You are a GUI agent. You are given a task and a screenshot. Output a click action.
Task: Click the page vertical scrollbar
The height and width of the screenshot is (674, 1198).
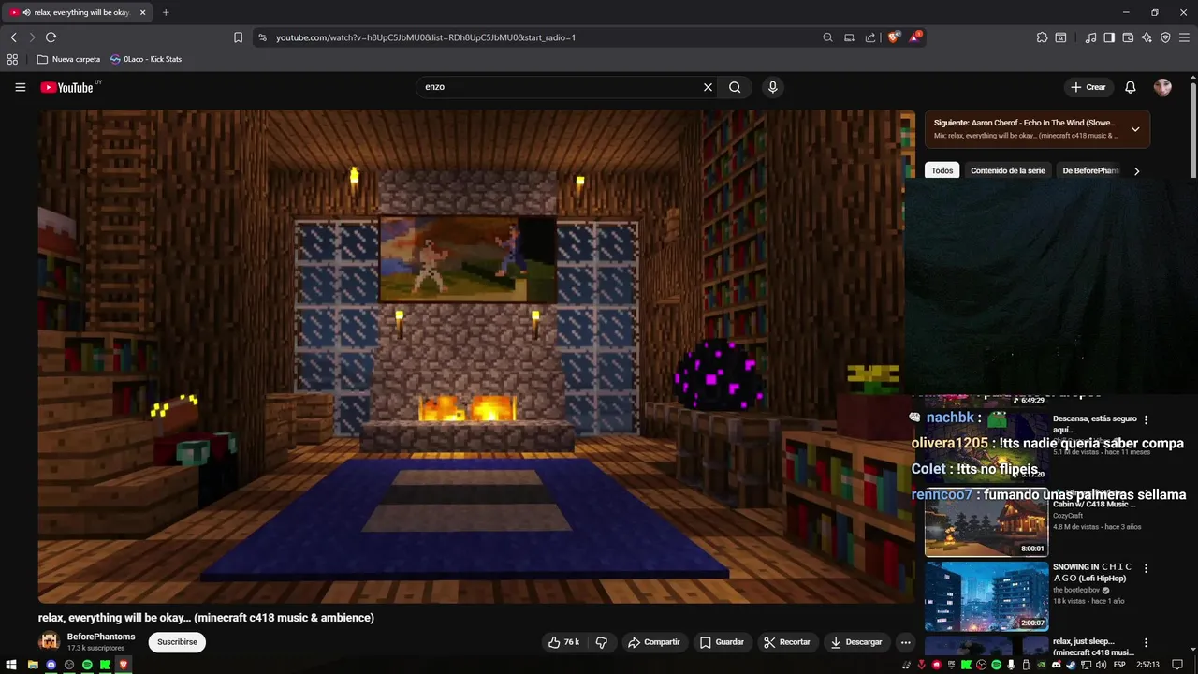[x=1193, y=130]
